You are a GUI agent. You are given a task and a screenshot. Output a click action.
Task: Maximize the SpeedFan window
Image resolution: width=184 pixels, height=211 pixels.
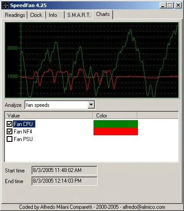click(170, 5)
